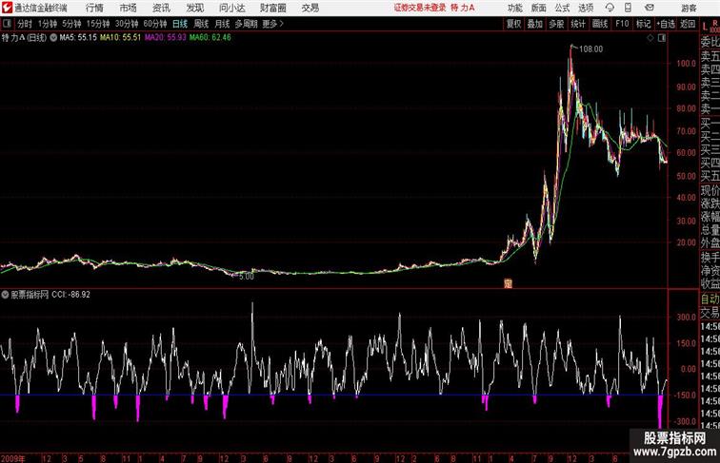This screenshot has height=463, width=720.
Task: Open the F10 company info button
Action: 622,24
